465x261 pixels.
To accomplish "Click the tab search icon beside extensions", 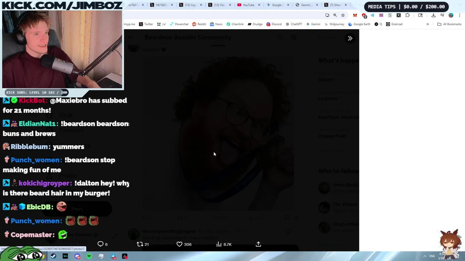I will [420, 15].
